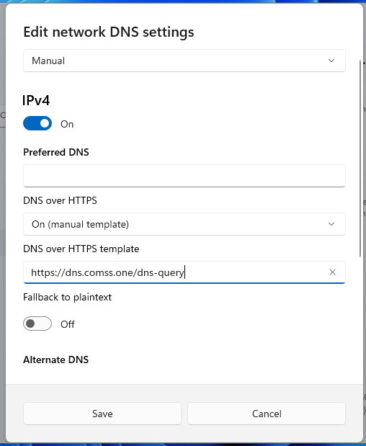Click the IPv4 section heading
Screen dimensions: 366x446
coord(36,100)
